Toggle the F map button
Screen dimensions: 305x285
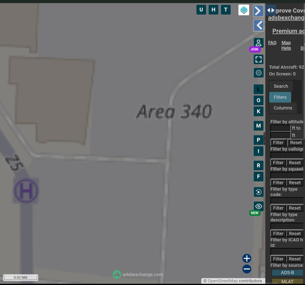pyautogui.click(x=258, y=176)
